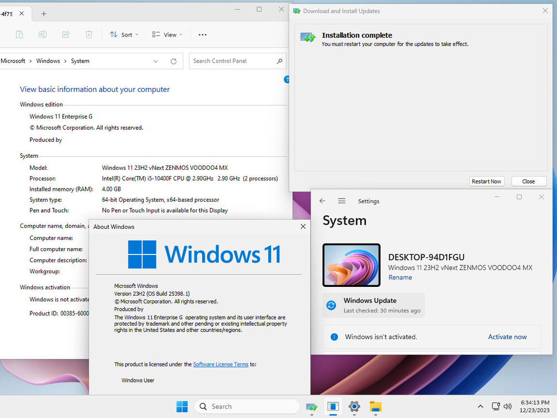Screen dimensions: 557x418
Task: Close the Download and Install Updates window
Action: (545, 11)
